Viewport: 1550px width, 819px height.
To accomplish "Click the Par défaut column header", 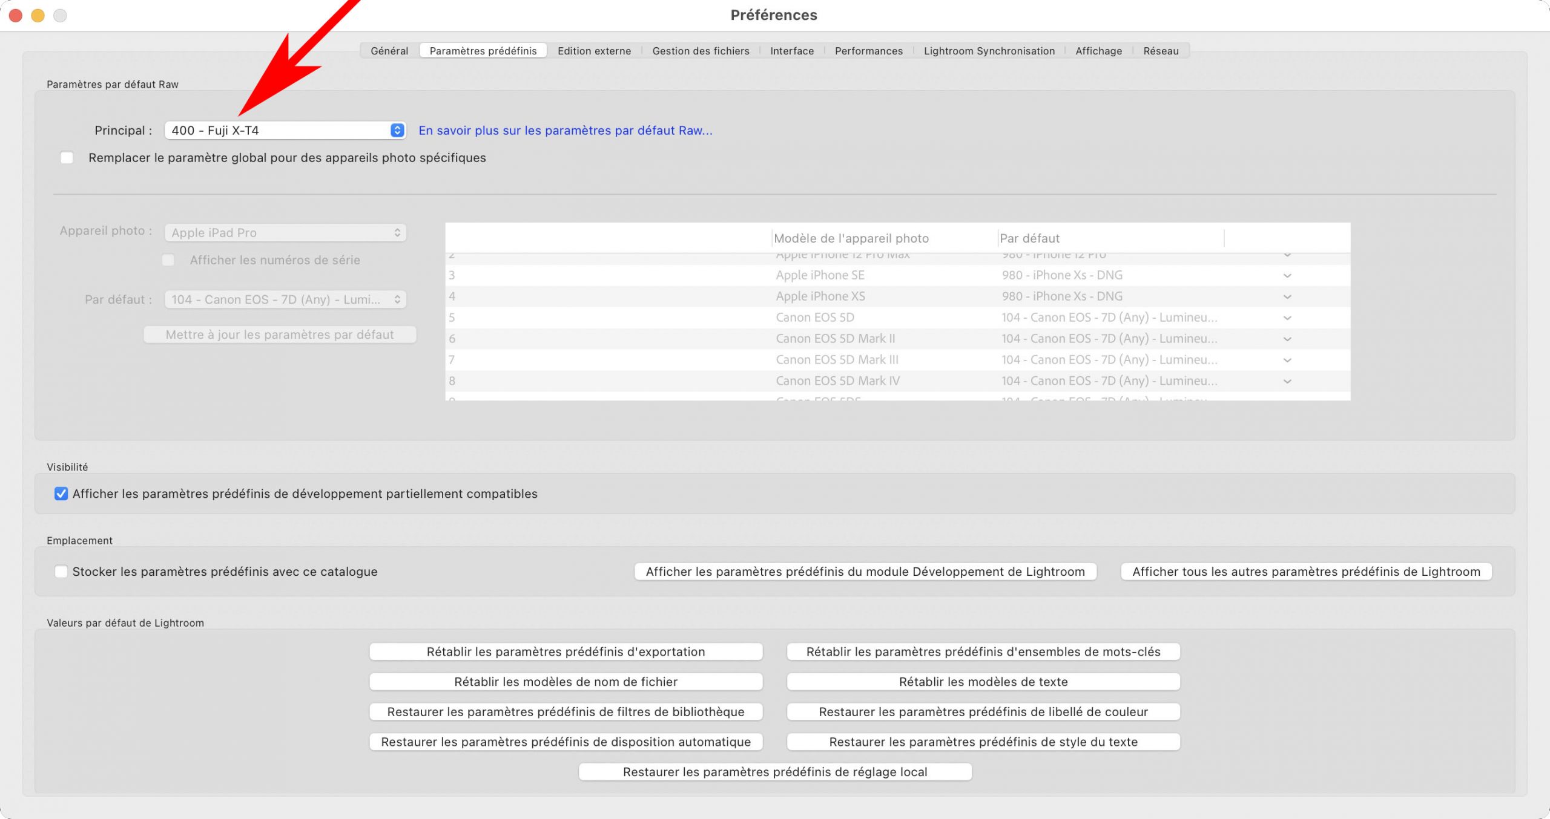I will 1029,238.
